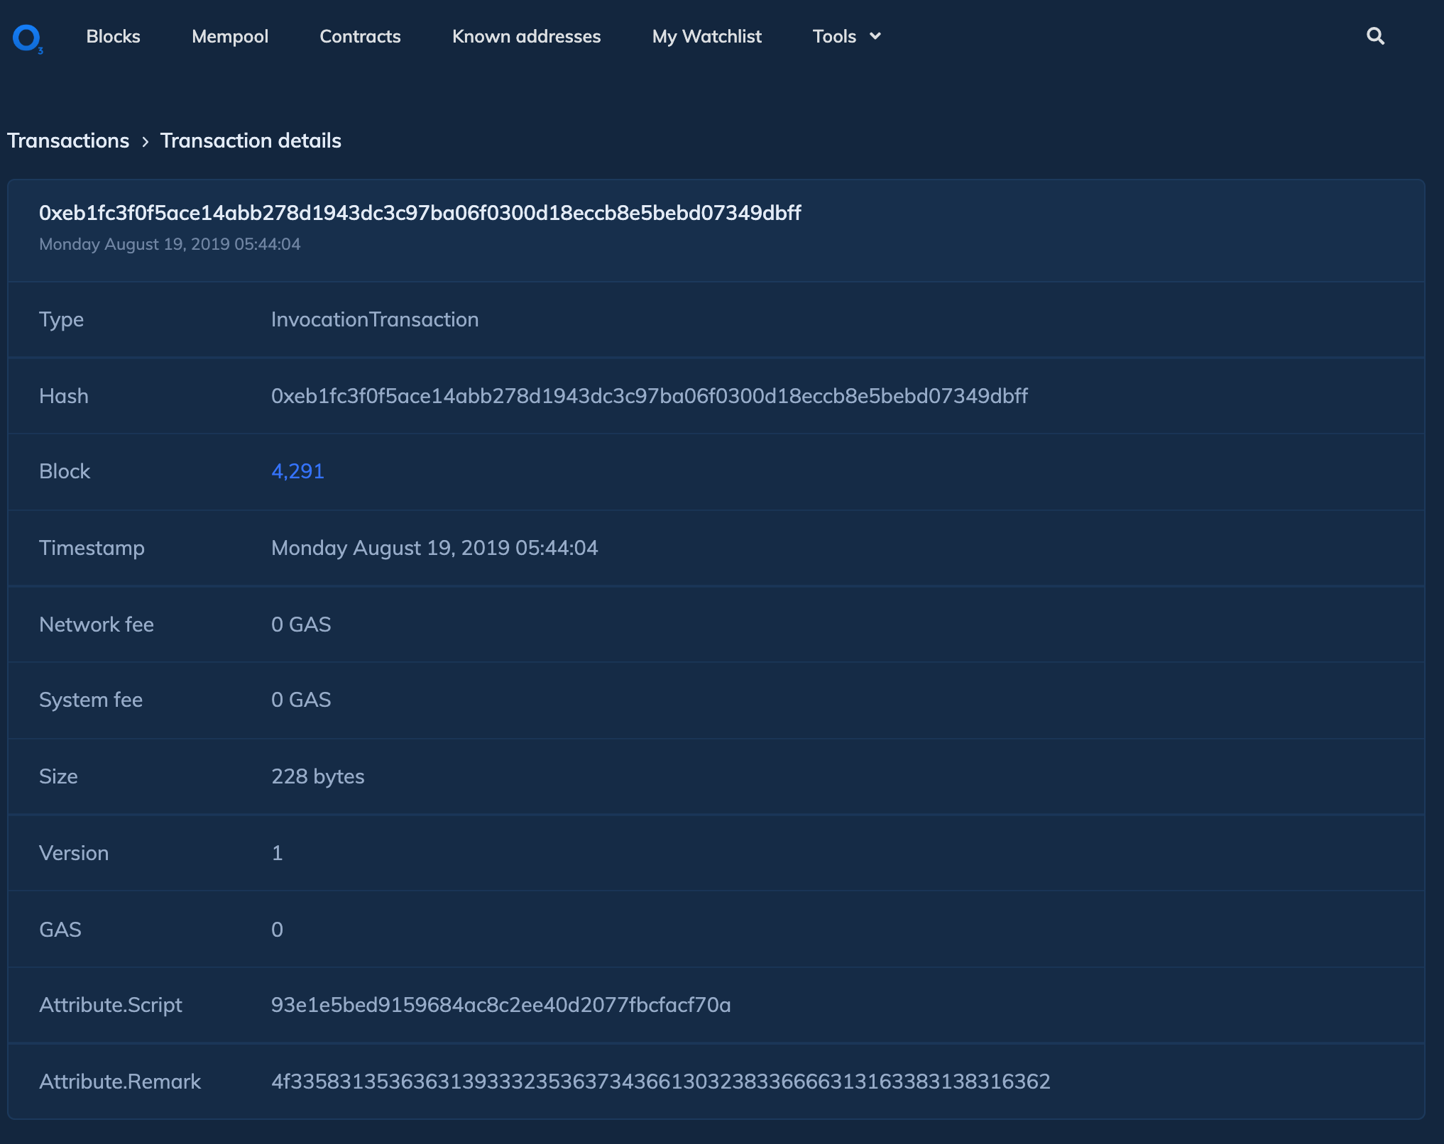Click the breadcrumb chevron separator
1444x1144 pixels.
point(145,141)
